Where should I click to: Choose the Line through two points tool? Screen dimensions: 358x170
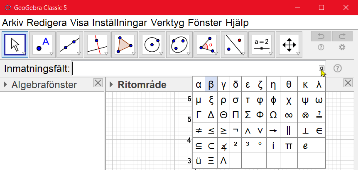(x=70, y=45)
